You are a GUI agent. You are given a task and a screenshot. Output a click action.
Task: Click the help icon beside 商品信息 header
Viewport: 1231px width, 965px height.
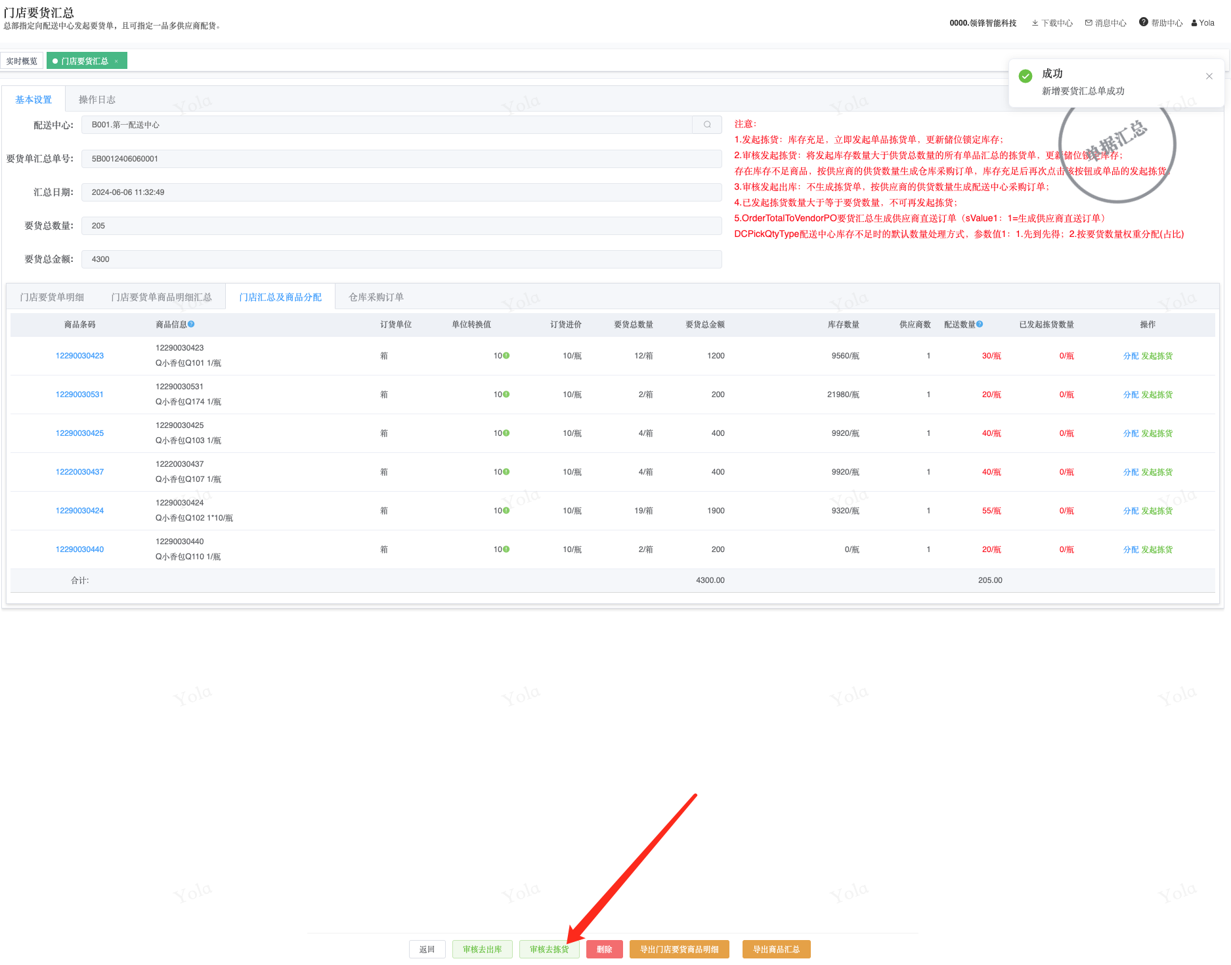pos(191,324)
